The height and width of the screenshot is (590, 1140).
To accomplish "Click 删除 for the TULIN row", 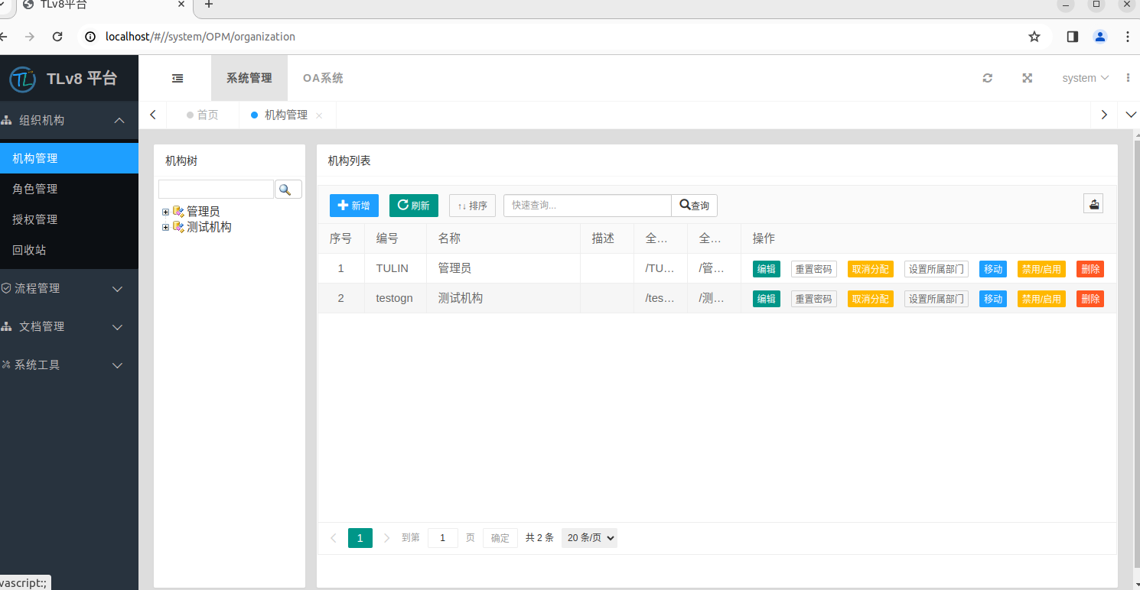I will [1090, 269].
